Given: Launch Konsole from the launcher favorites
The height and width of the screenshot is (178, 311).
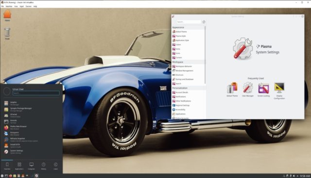Looking at the screenshot, I should click(x=32, y=121).
